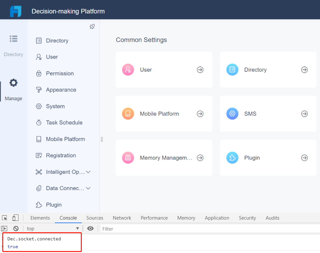
Task: Open the Memory Management card
Action: 164,158
